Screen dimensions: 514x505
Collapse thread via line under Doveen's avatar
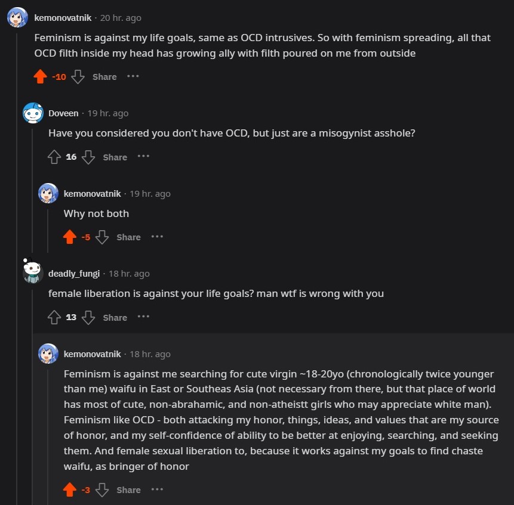(x=32, y=190)
